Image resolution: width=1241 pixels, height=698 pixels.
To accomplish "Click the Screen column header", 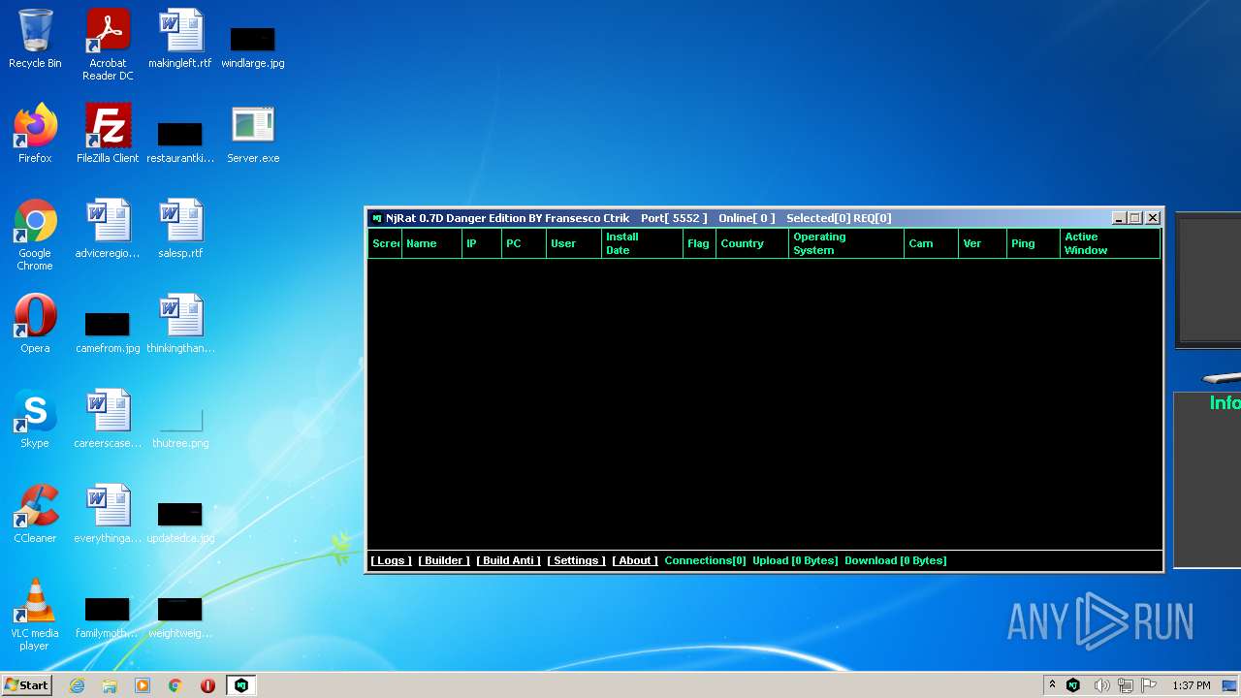I will [x=385, y=243].
